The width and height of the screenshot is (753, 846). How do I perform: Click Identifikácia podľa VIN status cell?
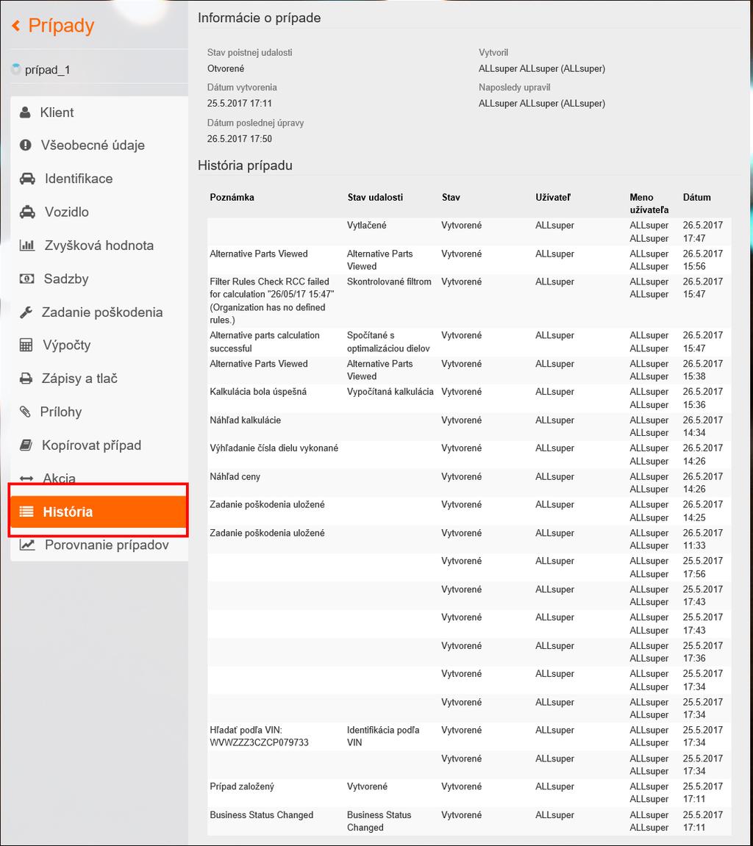point(383,736)
